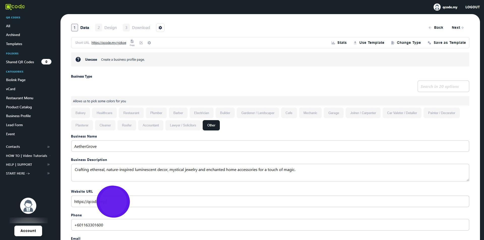This screenshot has height=240, width=484.
Task: Select Cafe business type
Action: click(x=289, y=113)
